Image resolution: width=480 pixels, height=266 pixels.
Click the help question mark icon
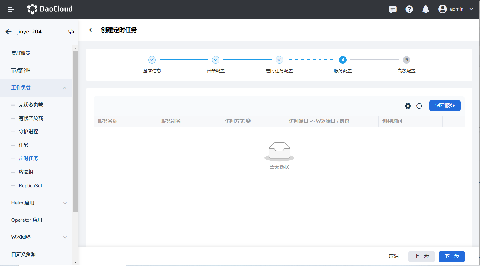pyautogui.click(x=409, y=9)
